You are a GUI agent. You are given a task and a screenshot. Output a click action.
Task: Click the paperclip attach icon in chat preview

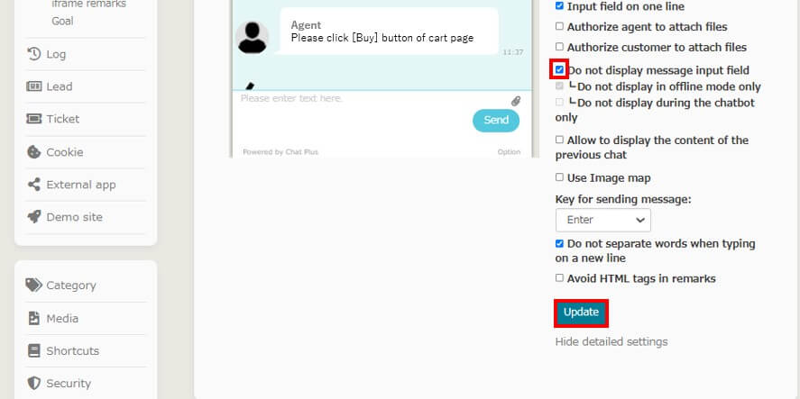(x=516, y=101)
